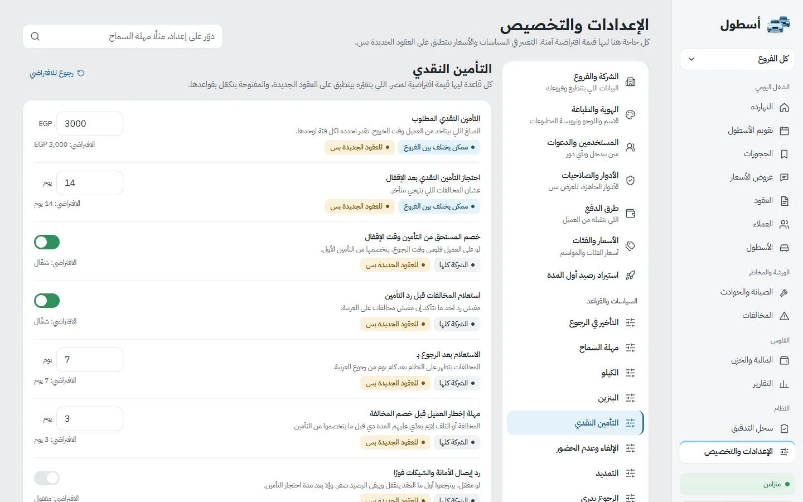Click the رجوع للافتراضي reset link
Screen dimensions: 803x502
click(57, 73)
